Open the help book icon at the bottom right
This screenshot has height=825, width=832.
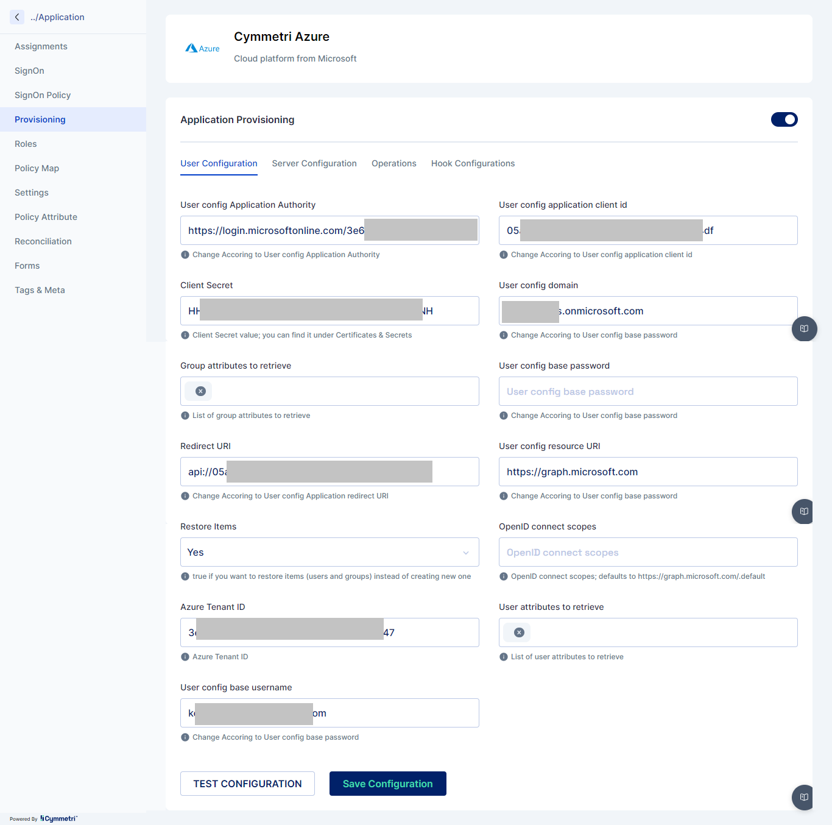[x=804, y=797]
